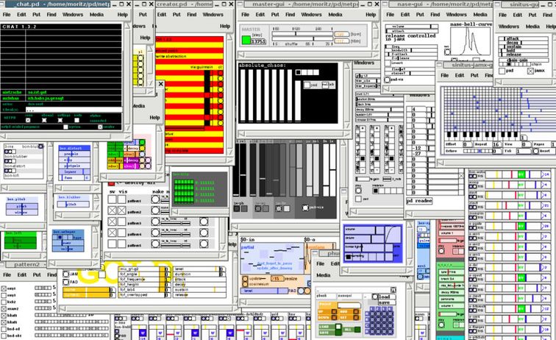Click the Repeat number box showing 16
Screen dimensions: 556x340
[496, 144]
